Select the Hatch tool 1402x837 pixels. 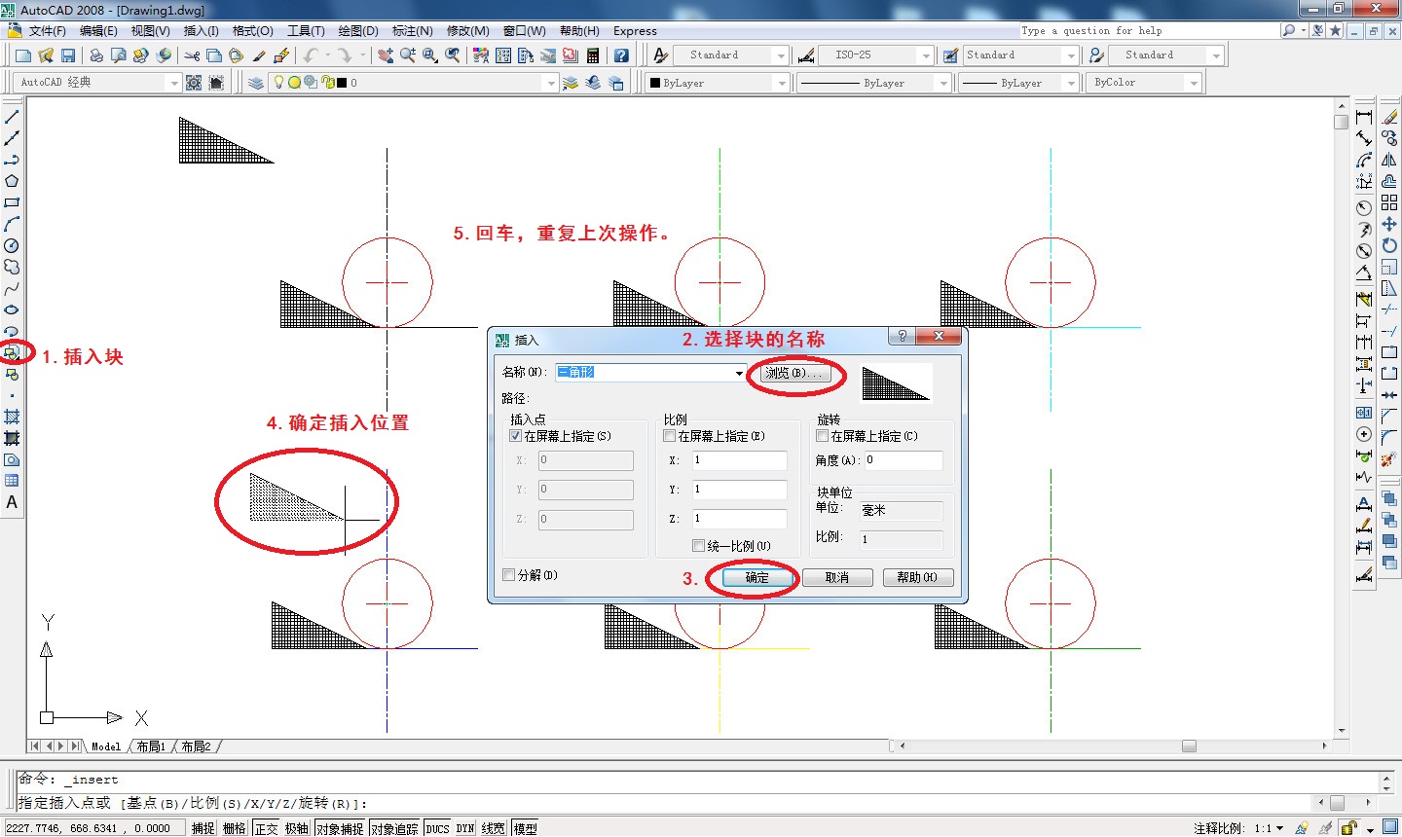pos(12,417)
